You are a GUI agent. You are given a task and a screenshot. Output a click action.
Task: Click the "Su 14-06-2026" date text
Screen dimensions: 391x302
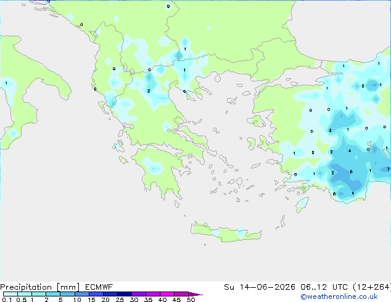click(260, 287)
